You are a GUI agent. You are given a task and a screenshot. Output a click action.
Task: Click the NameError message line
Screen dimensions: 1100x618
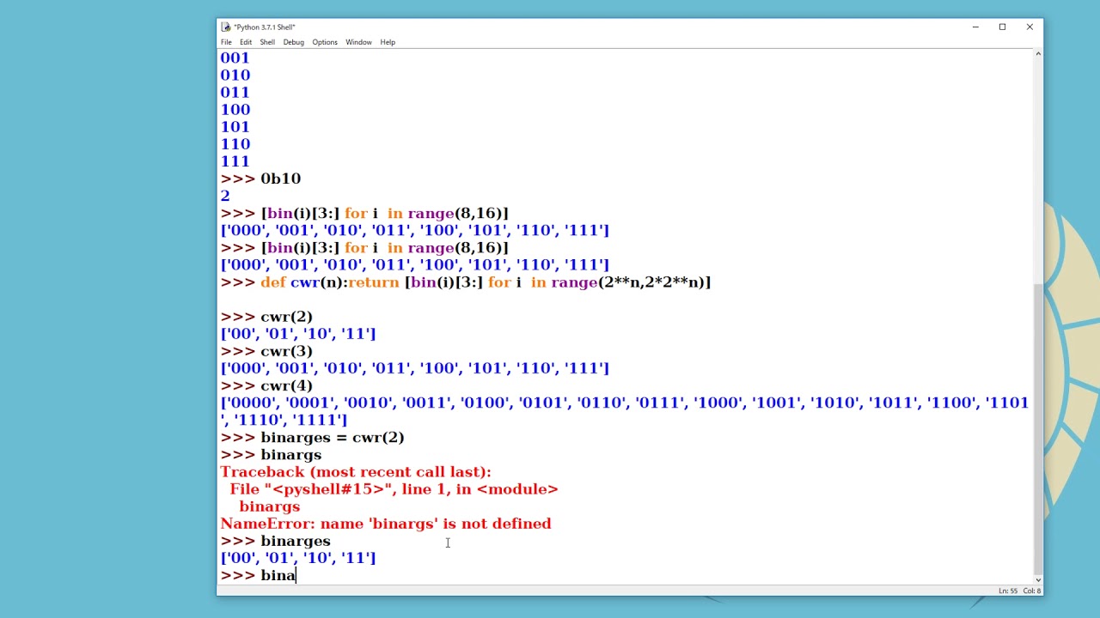386,524
